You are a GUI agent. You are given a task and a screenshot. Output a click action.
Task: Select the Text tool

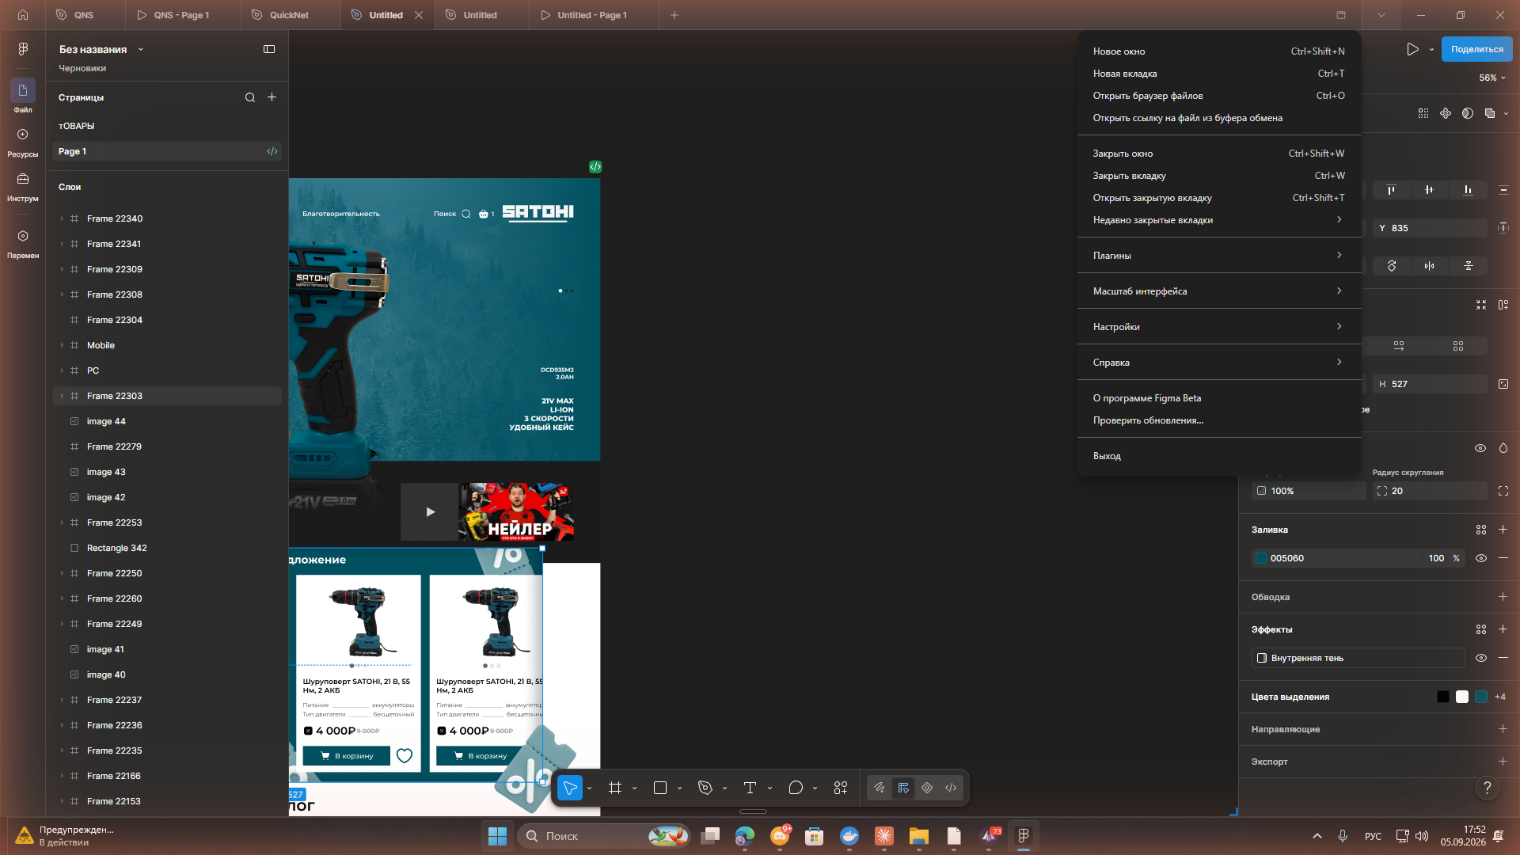(750, 788)
